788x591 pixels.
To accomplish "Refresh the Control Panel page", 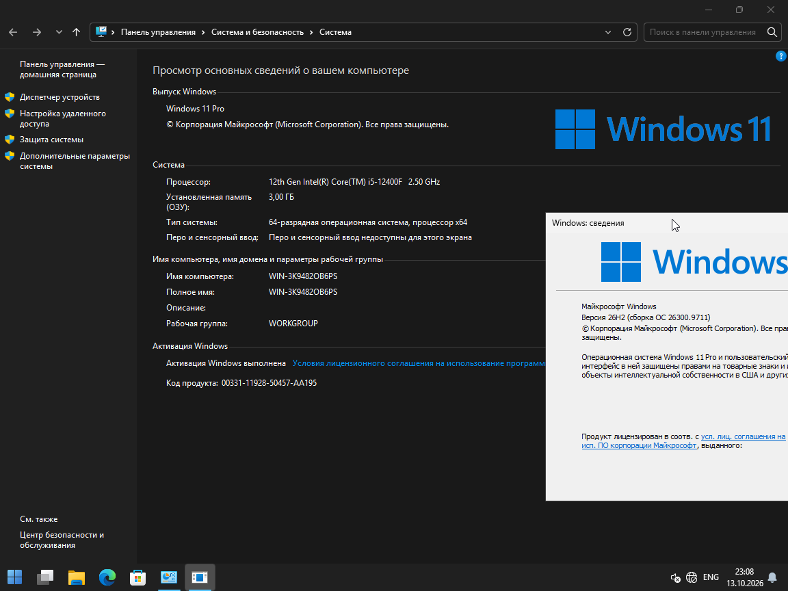I will [627, 32].
